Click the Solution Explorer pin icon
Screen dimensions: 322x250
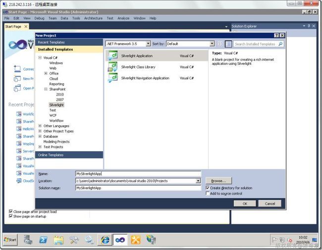coord(309,26)
